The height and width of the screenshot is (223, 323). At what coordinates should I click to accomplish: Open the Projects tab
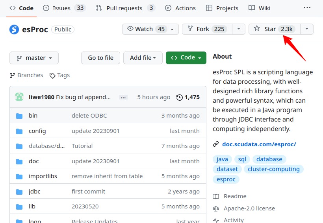click(x=222, y=8)
